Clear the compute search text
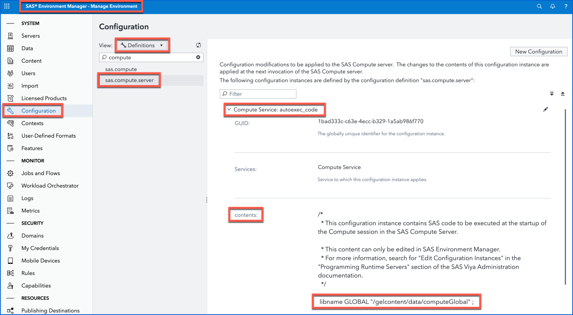573x315 pixels. click(198, 57)
